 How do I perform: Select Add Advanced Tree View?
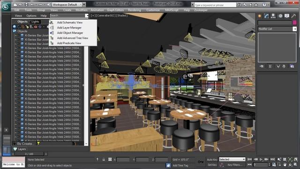(x=73, y=38)
